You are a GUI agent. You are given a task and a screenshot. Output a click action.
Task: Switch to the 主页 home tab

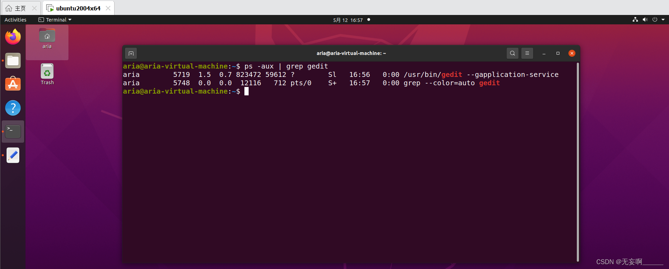click(x=20, y=8)
